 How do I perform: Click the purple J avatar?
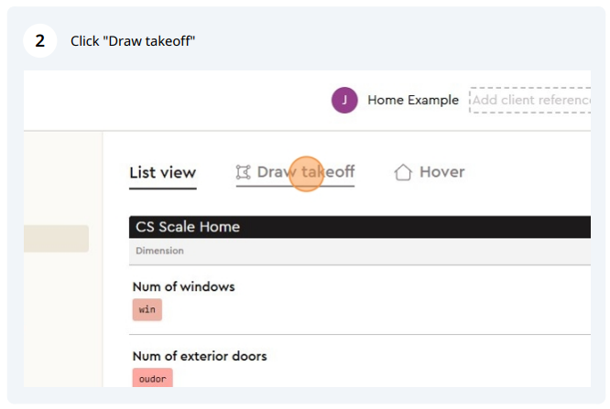click(x=344, y=101)
